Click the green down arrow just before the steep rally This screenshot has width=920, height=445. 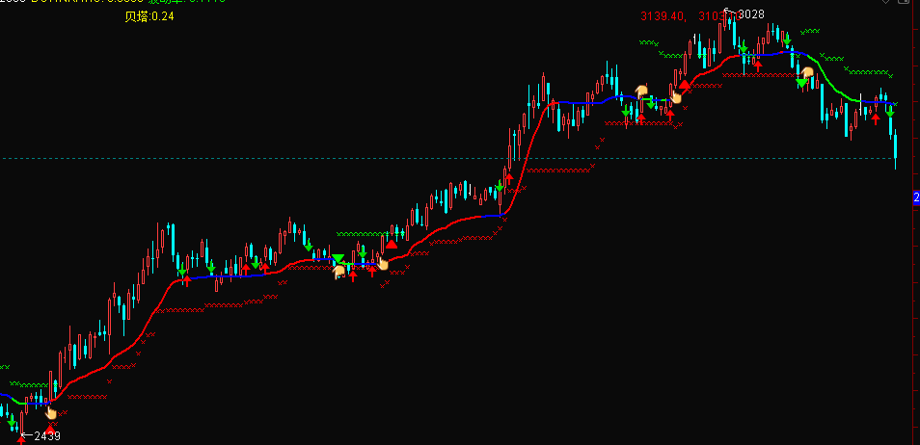500,187
